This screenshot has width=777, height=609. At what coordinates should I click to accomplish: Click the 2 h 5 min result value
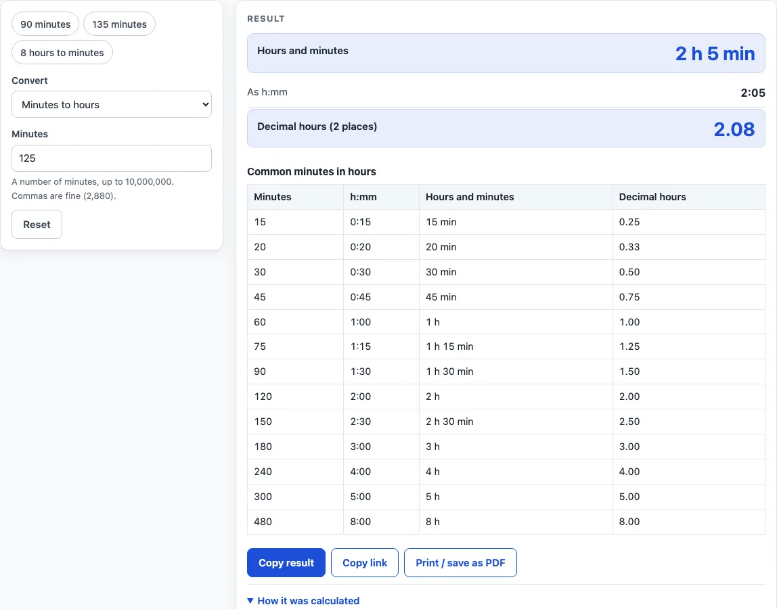715,53
